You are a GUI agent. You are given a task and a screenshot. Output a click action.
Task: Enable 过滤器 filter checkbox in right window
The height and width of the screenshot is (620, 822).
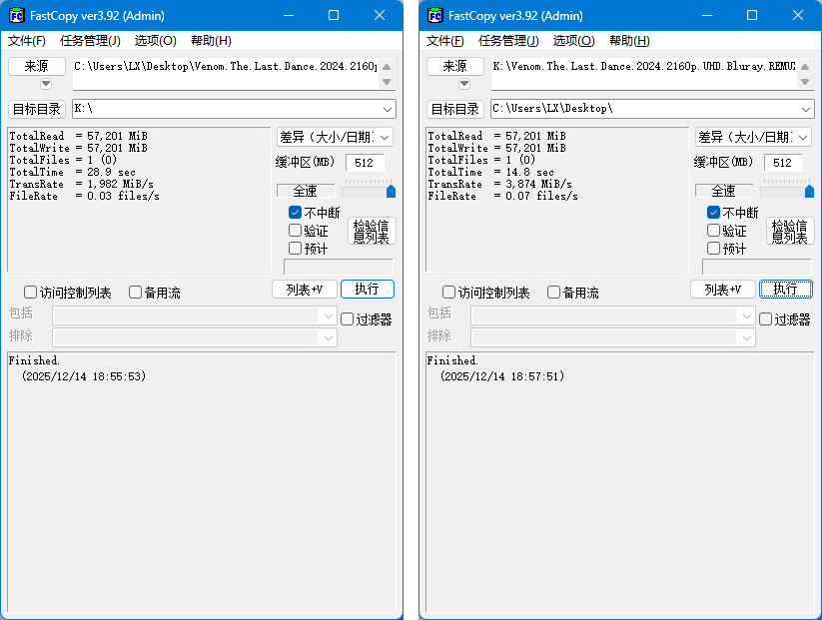pyautogui.click(x=765, y=319)
